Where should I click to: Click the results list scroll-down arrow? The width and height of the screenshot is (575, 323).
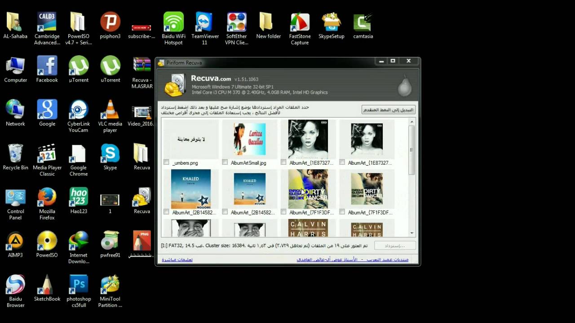point(412,233)
